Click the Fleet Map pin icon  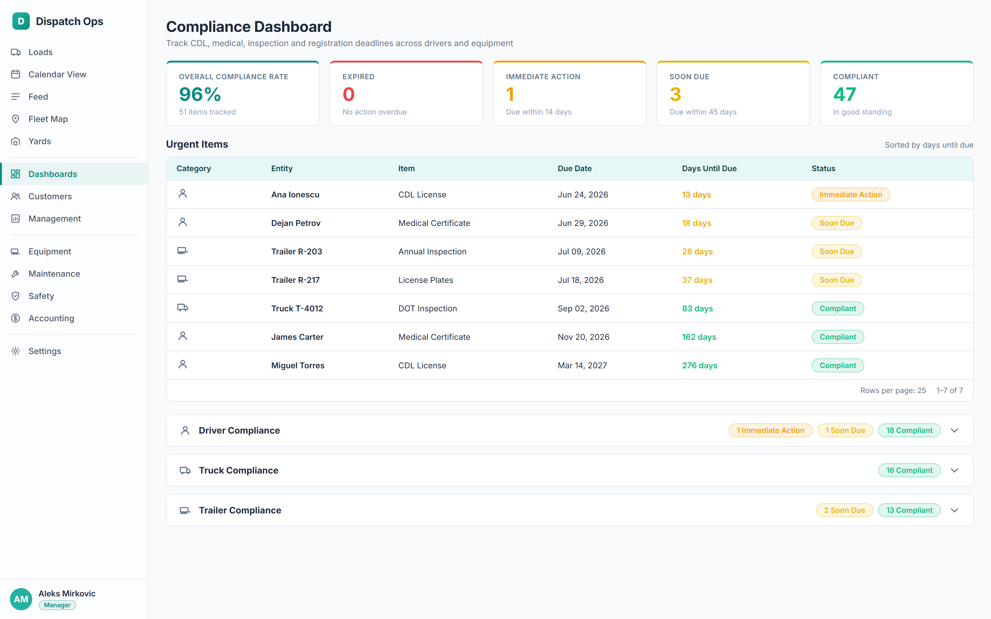tap(15, 119)
